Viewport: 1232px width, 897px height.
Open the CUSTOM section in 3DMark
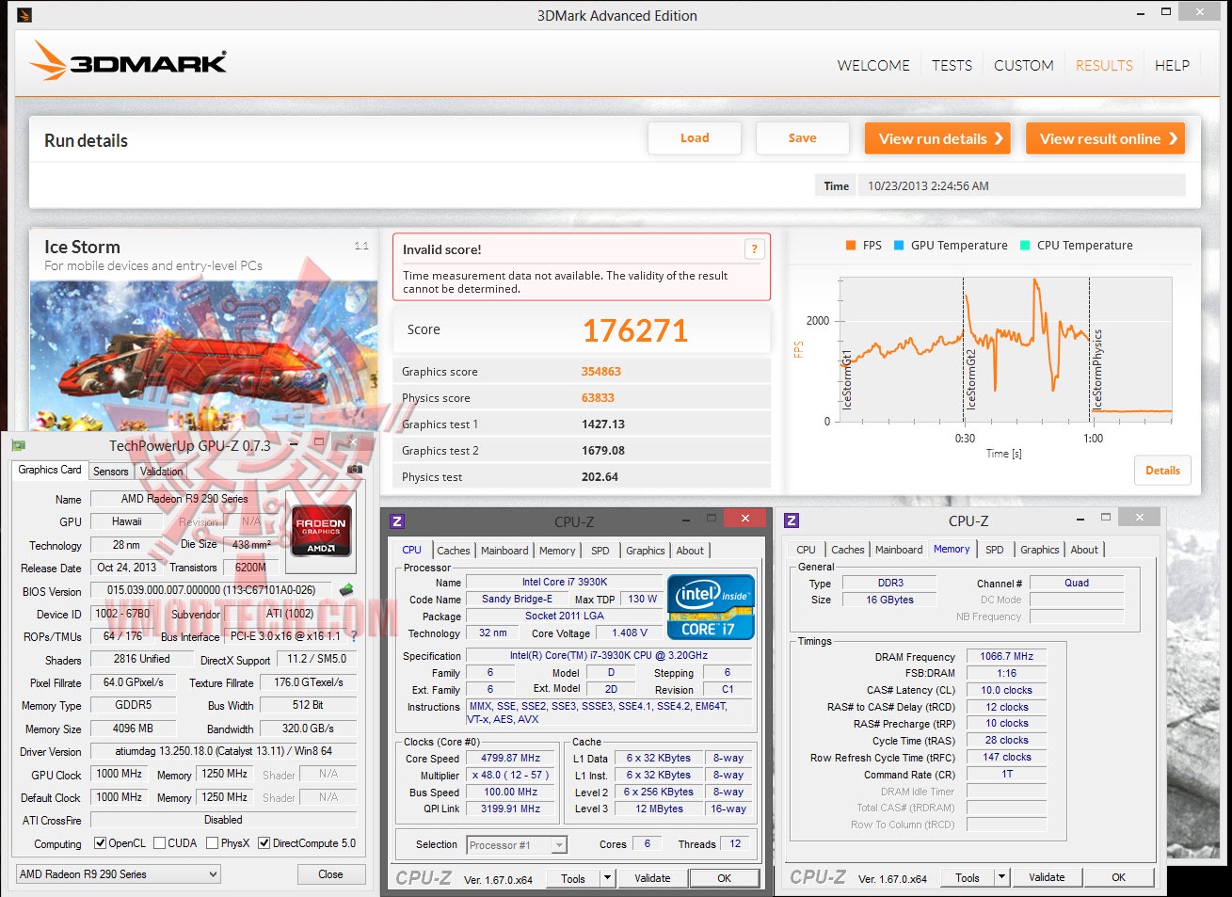click(1023, 66)
